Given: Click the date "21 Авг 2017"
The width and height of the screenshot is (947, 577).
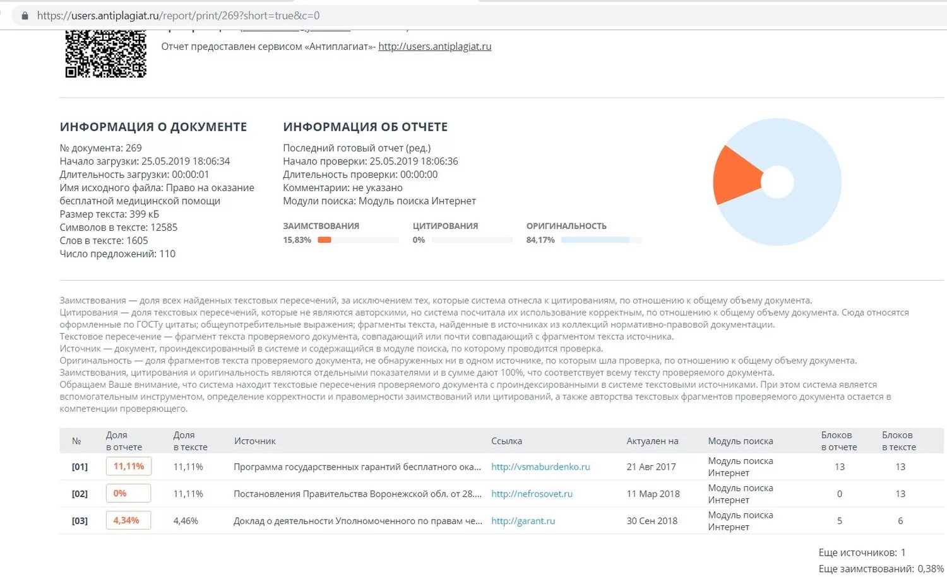Looking at the screenshot, I should tap(651, 467).
